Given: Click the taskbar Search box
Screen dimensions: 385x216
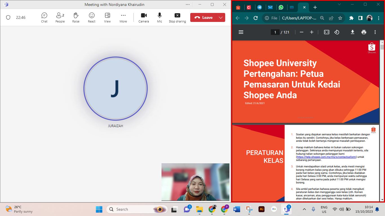Looking at the screenshot, I should [x=137, y=209].
